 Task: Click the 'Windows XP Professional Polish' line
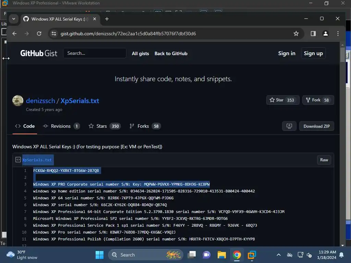144,239
